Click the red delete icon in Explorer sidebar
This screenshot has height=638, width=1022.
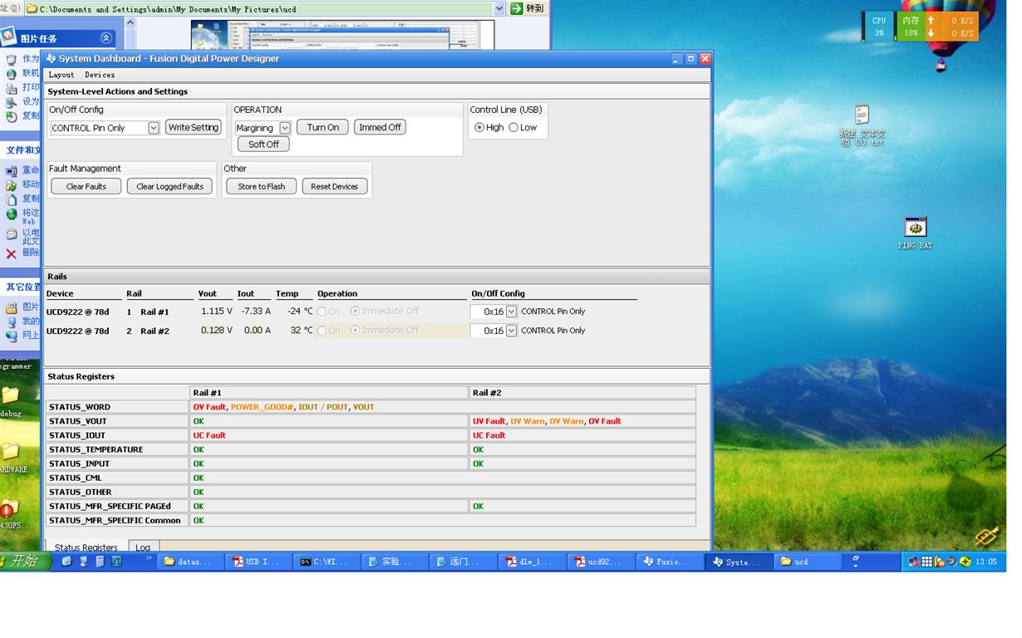tap(11, 254)
